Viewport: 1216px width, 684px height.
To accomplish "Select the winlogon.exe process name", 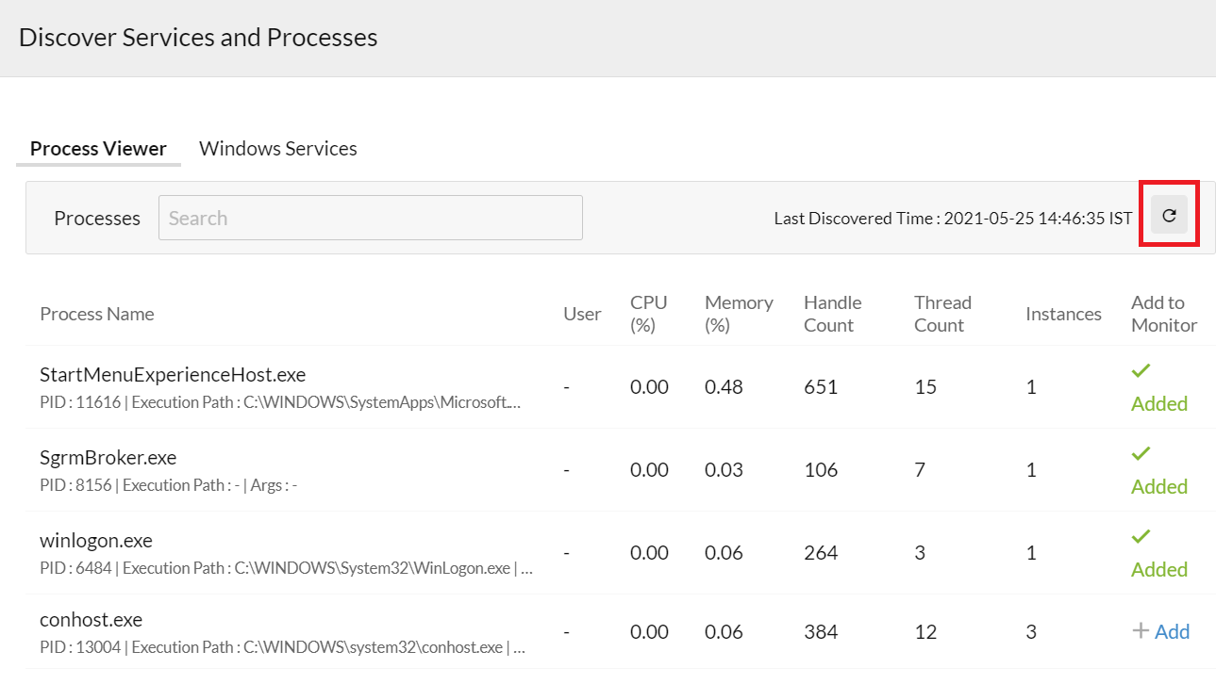I will 96,541.
